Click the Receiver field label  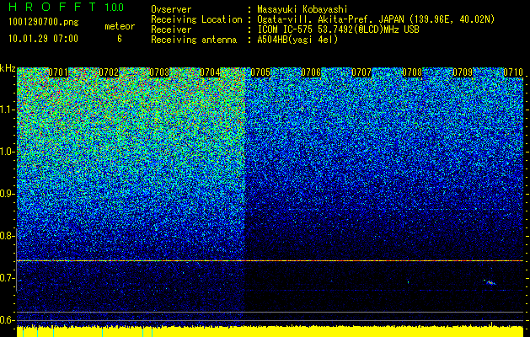tap(171, 29)
